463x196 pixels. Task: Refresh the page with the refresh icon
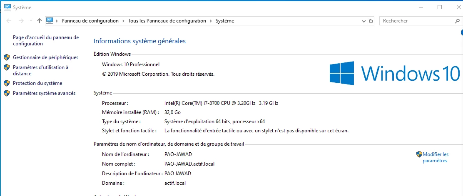coord(371,21)
